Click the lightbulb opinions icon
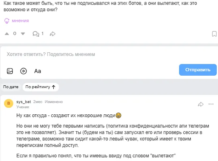218x161 pixels. 7,21
